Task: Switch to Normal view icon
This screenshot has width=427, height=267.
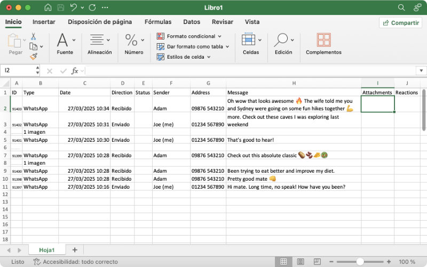Action: (283, 262)
